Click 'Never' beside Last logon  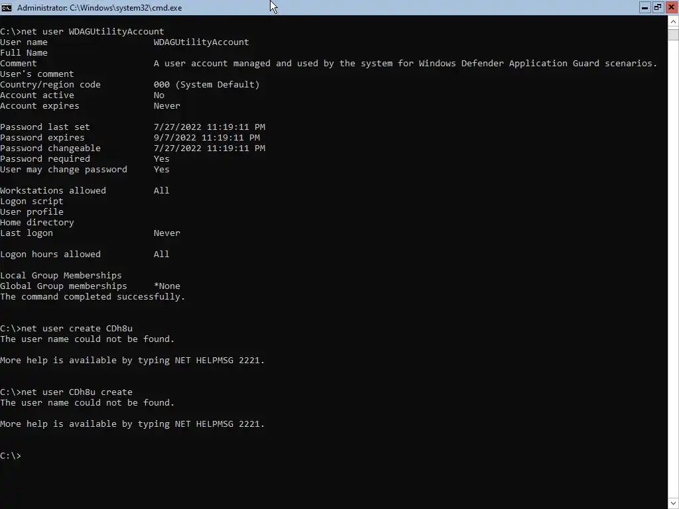point(166,233)
